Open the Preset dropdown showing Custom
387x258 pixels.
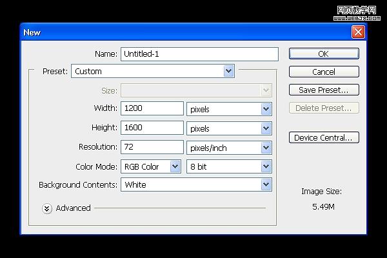pyautogui.click(x=153, y=71)
